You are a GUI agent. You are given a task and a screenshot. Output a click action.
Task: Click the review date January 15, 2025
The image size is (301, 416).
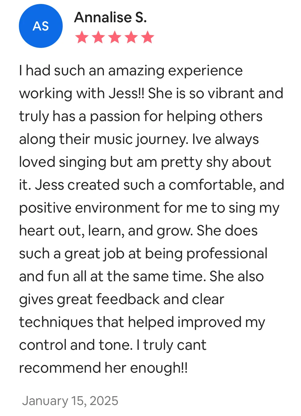click(x=70, y=401)
